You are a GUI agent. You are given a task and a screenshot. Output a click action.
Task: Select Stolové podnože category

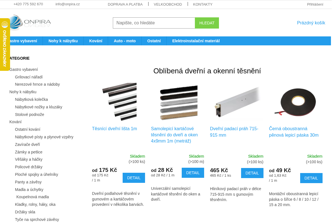pos(29,115)
